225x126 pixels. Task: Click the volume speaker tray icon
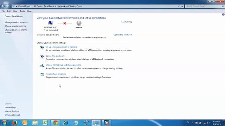click(208, 123)
